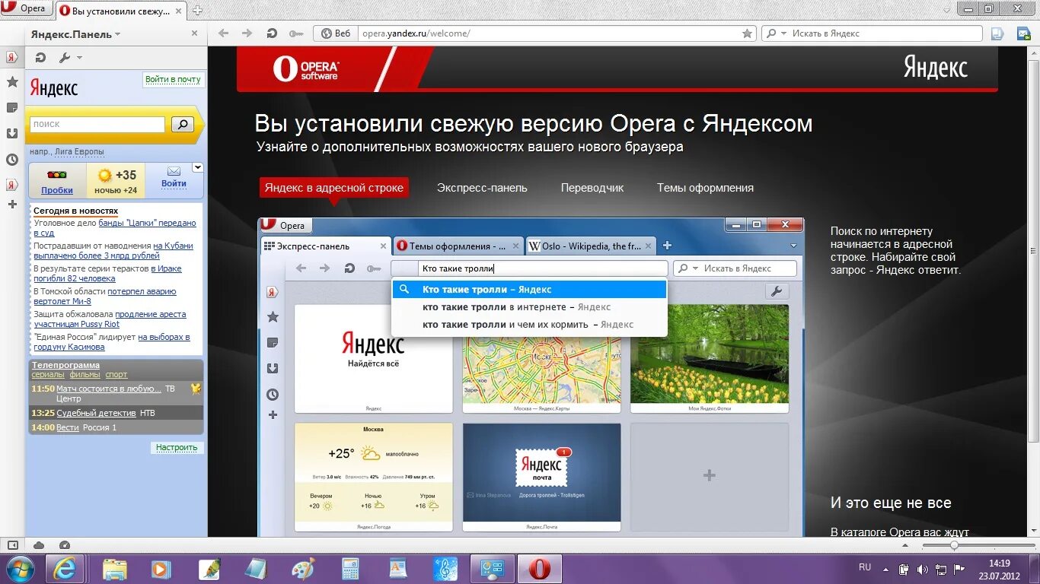Open Yandex panel wrench settings
Viewport: 1040px width, 584px height.
(65, 57)
